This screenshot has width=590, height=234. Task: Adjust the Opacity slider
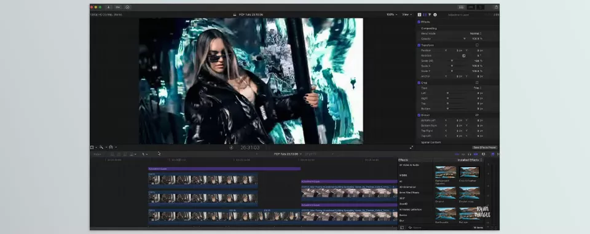click(x=465, y=39)
